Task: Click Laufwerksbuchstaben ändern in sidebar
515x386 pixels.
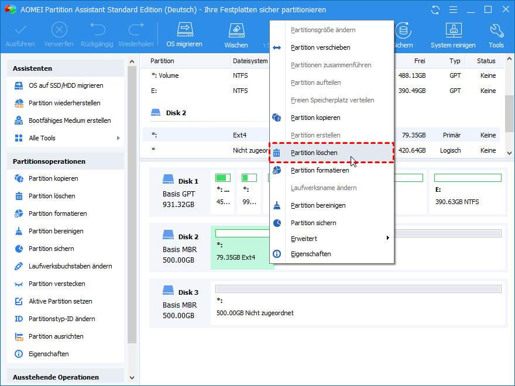Action: [x=66, y=266]
